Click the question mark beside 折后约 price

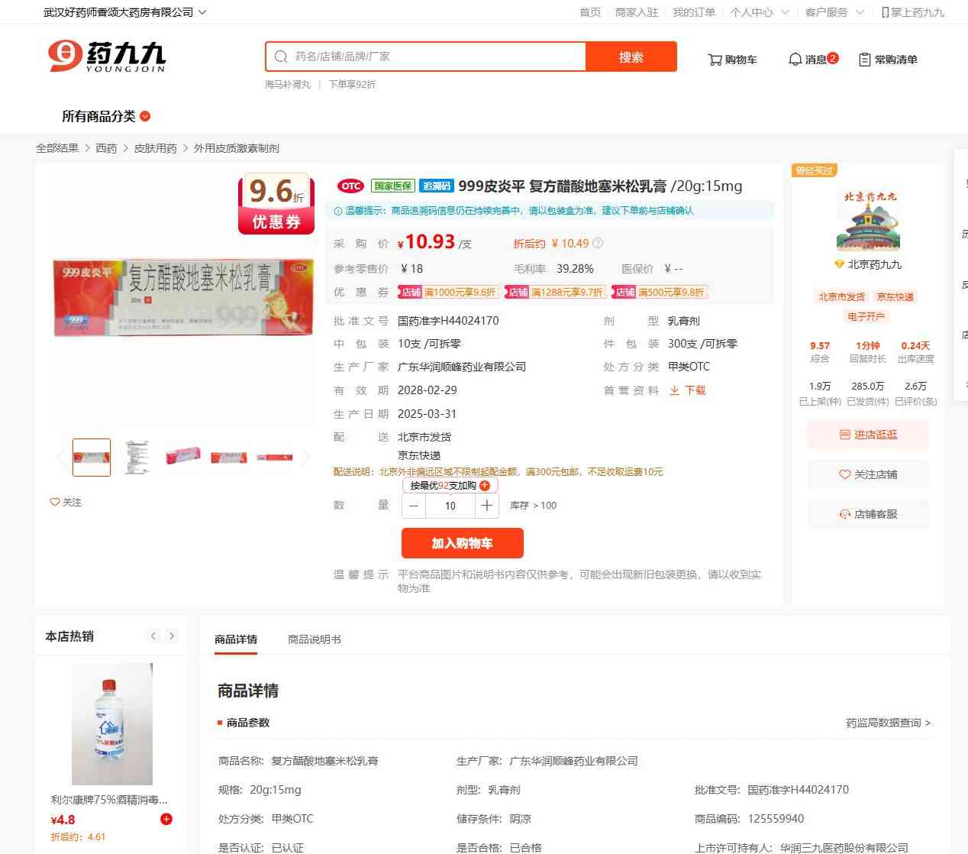coord(598,243)
